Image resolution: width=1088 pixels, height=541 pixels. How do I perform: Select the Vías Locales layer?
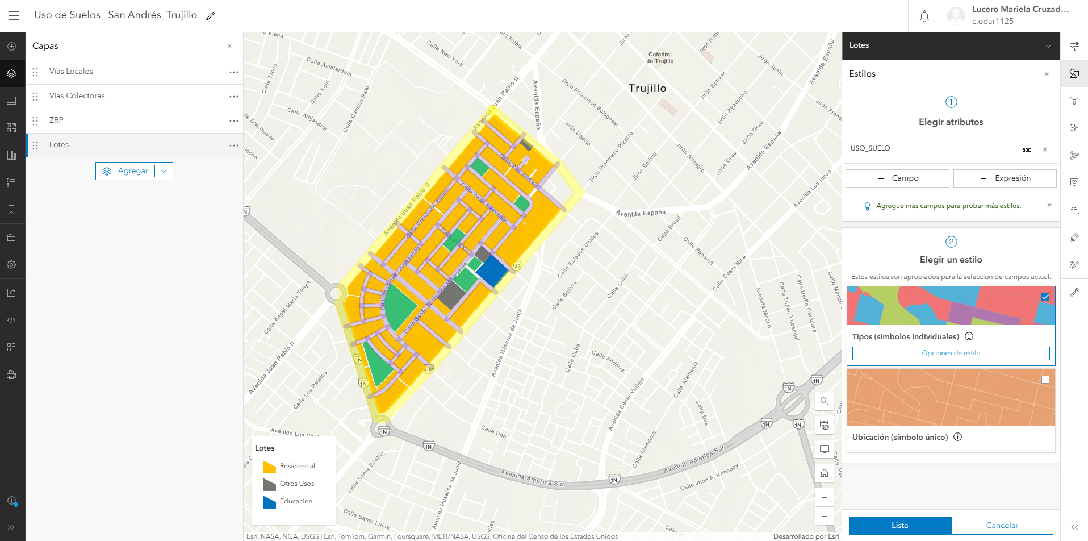tap(71, 72)
